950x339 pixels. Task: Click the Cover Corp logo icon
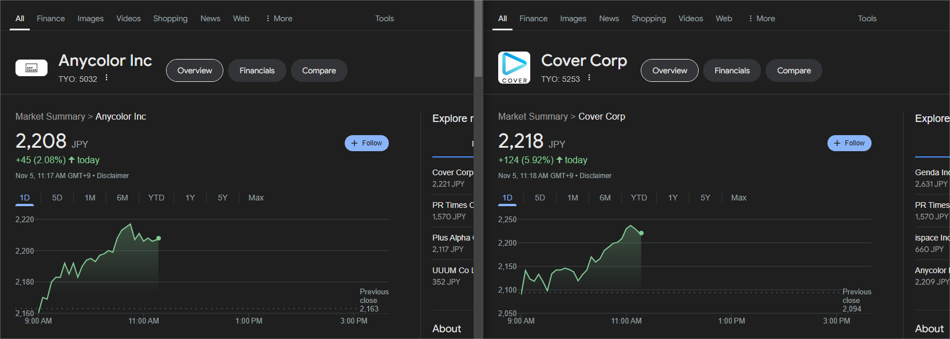click(514, 68)
